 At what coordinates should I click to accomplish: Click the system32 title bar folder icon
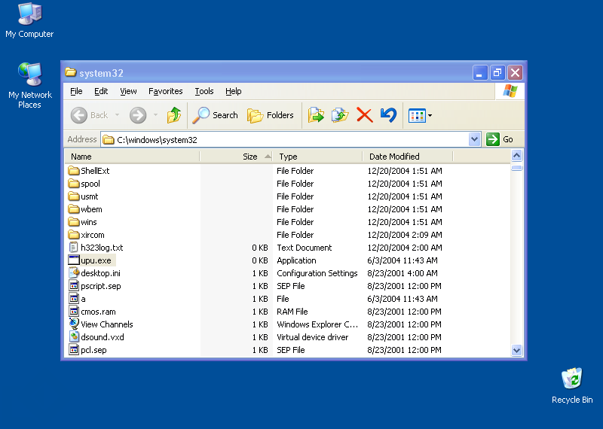[x=70, y=72]
